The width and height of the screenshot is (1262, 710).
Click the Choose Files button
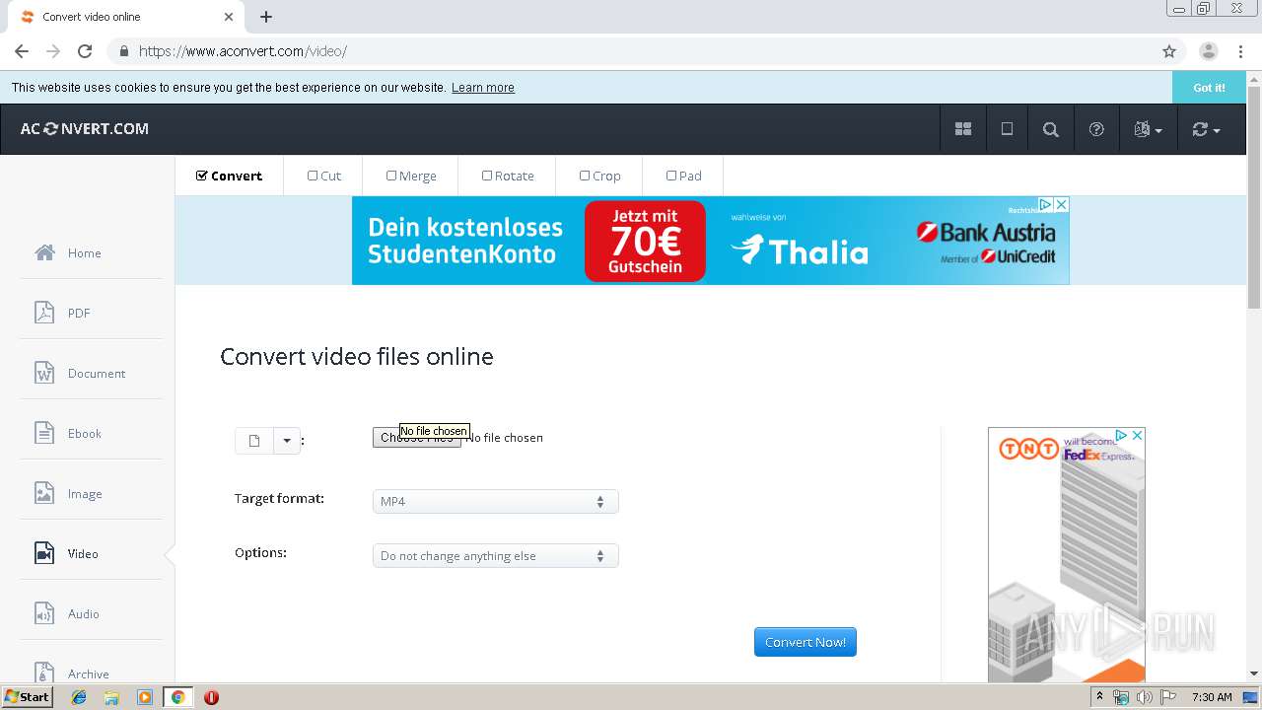[x=416, y=438]
